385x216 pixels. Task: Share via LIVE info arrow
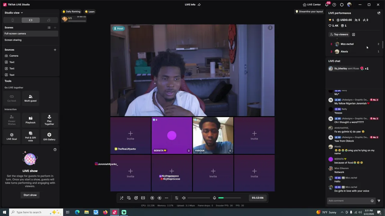[x=199, y=4]
